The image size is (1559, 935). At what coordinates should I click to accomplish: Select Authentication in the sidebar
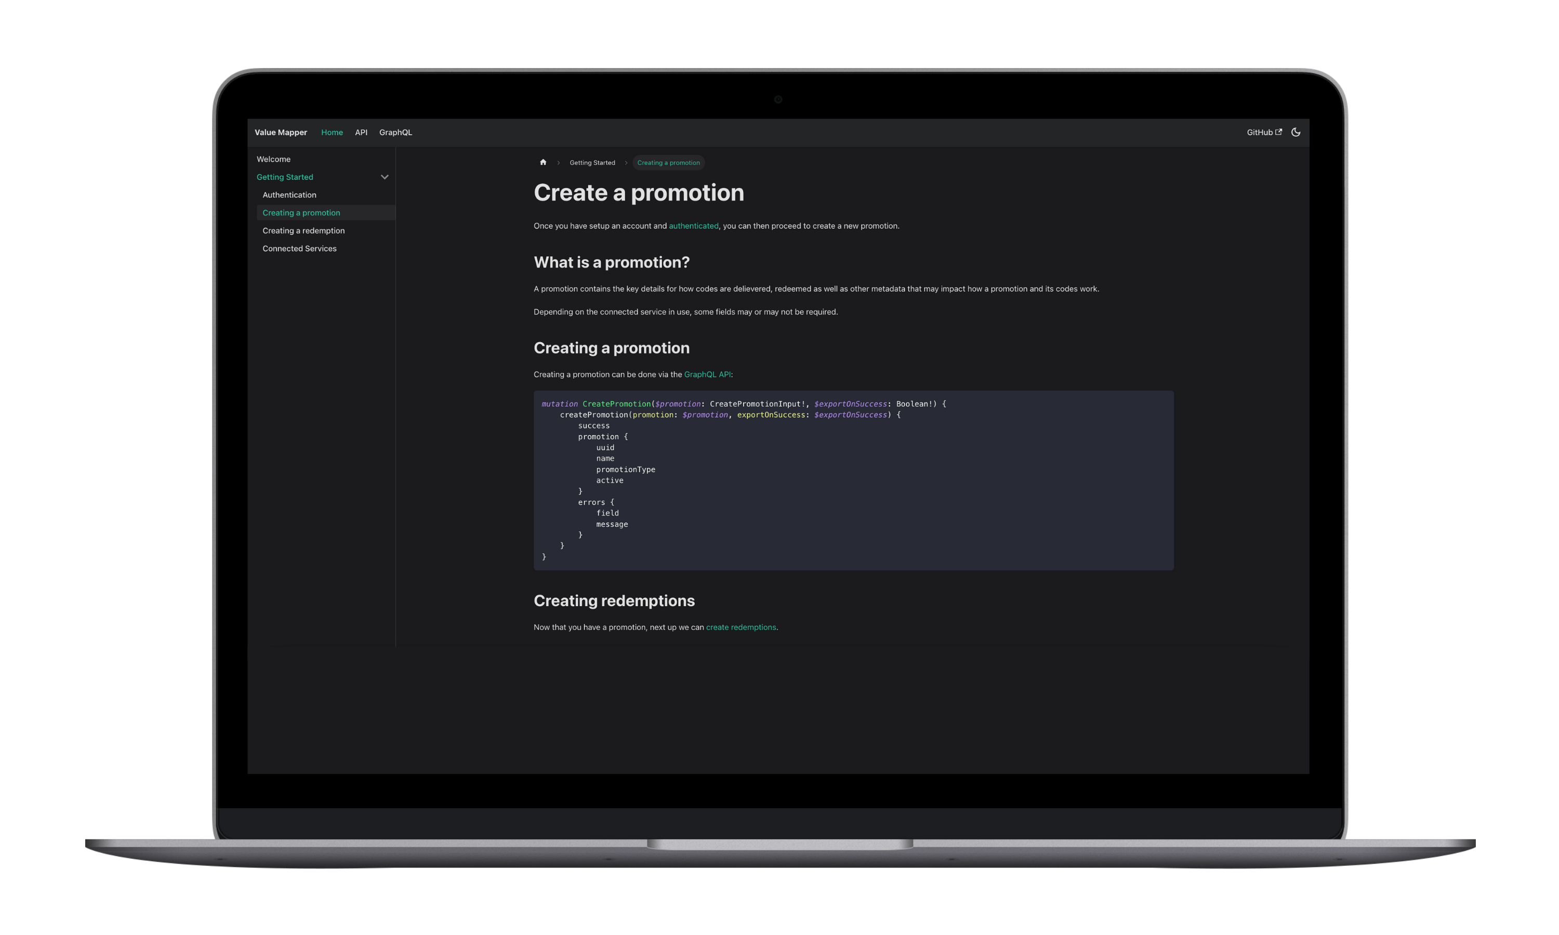pos(289,195)
